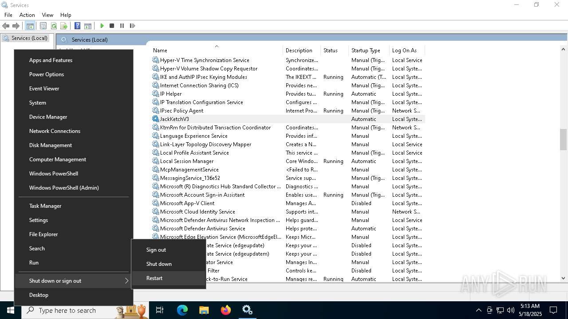Launch Windows PowerShell (Admin) from the menu

coord(74,188)
